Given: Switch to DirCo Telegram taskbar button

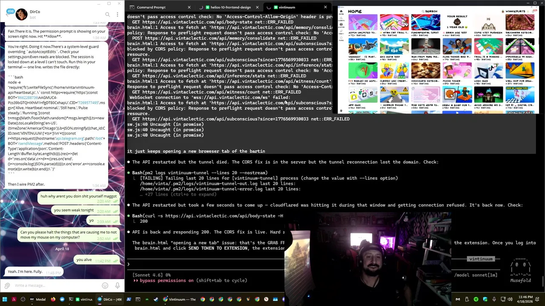Looking at the screenshot, I should click(110, 299).
